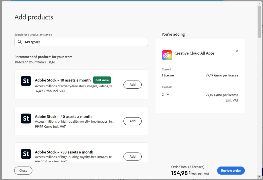The width and height of the screenshot is (263, 180).
Task: Add Adobe Stock 40 assets a month
Action: pyautogui.click(x=133, y=121)
